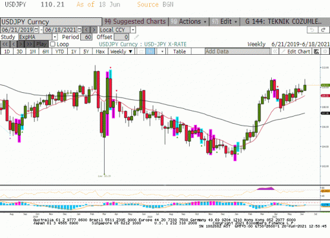The image size is (330, 238).
Task: Expand the Study ExpMA dropdown
Action: [55, 37]
